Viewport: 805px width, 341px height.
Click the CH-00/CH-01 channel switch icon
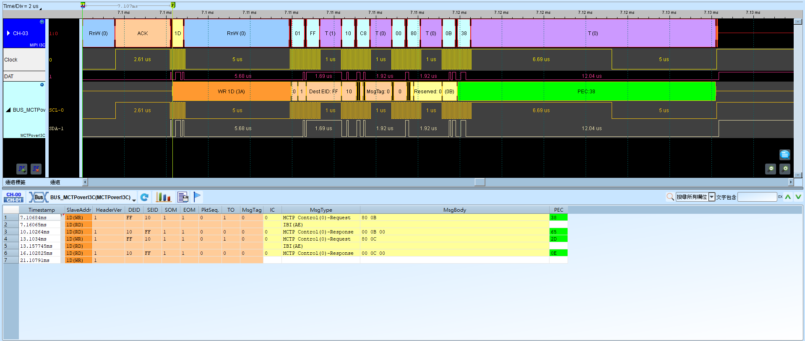point(14,197)
